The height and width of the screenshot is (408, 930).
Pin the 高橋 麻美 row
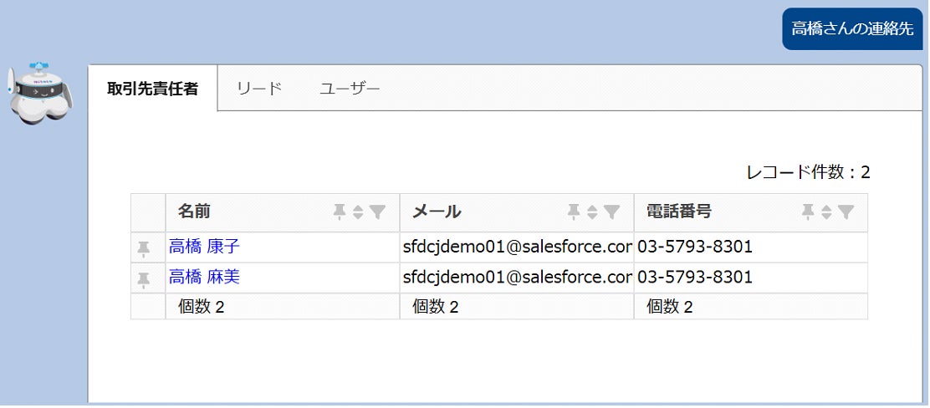(x=144, y=278)
